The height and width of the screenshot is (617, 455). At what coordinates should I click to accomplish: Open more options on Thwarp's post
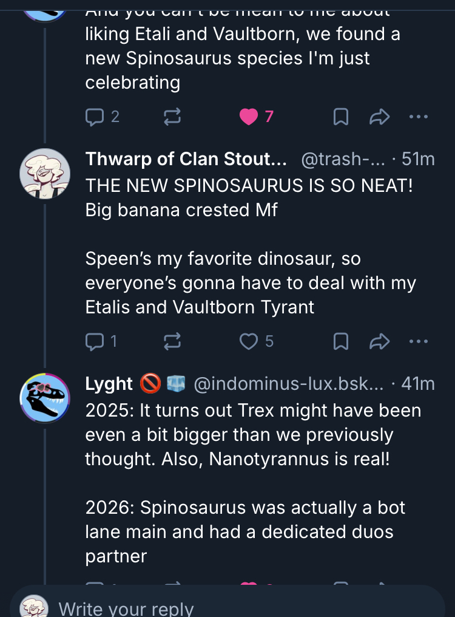418,342
